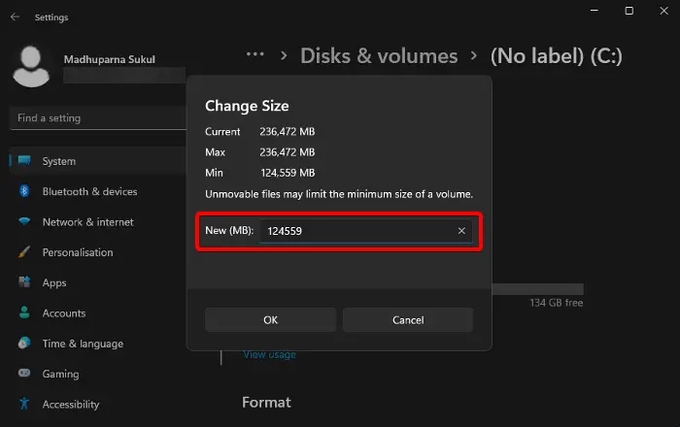Click the storage usage bar

538,289
